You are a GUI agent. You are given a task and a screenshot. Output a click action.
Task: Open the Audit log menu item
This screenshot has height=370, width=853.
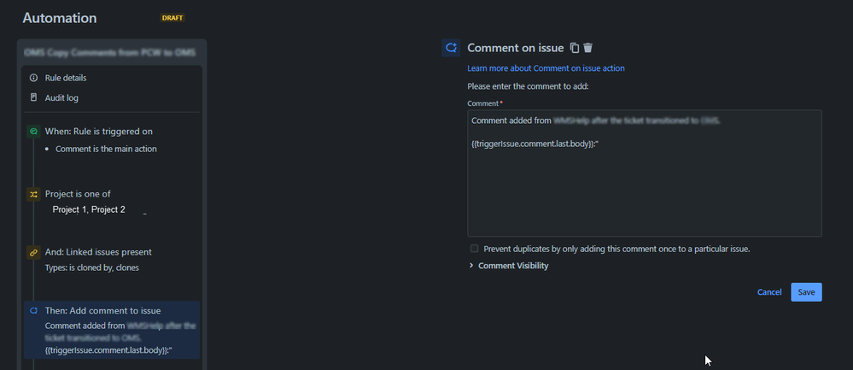pyautogui.click(x=61, y=98)
